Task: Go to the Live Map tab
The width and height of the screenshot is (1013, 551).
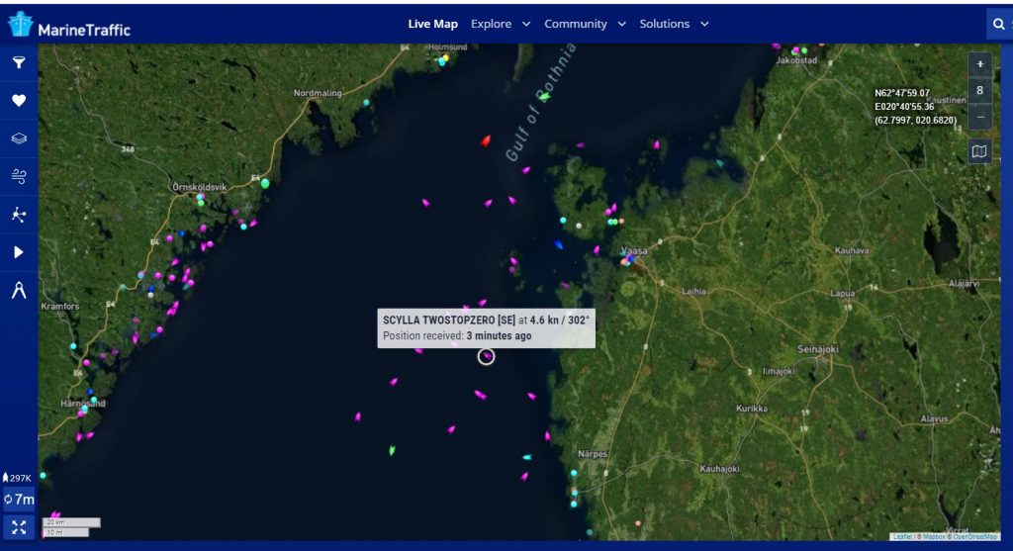Action: (x=432, y=24)
